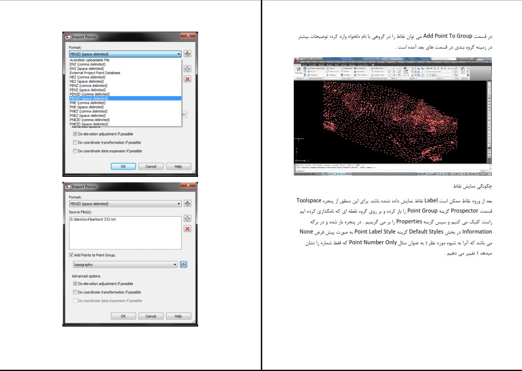Click OK in the dialog with open format list
This screenshot has height=371, width=522.
click(x=123, y=166)
